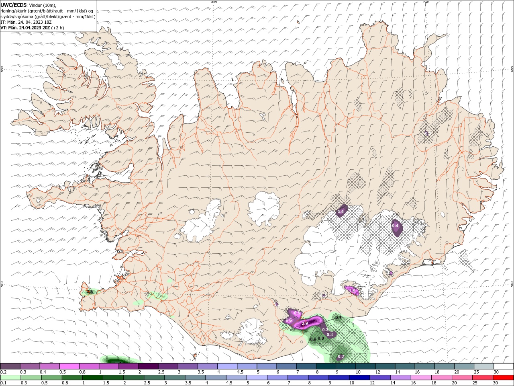Click the 20W longitude label
The image size is (514, 386).
click(x=214, y=2)
